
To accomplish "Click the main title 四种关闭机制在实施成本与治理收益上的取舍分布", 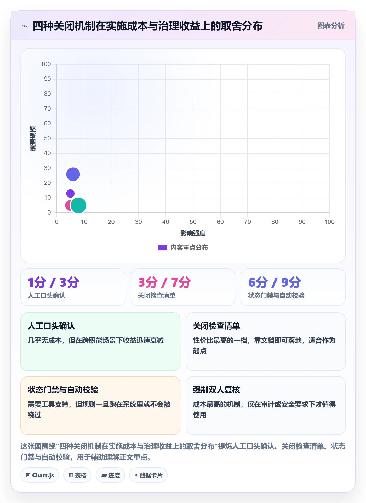I will pyautogui.click(x=147, y=26).
